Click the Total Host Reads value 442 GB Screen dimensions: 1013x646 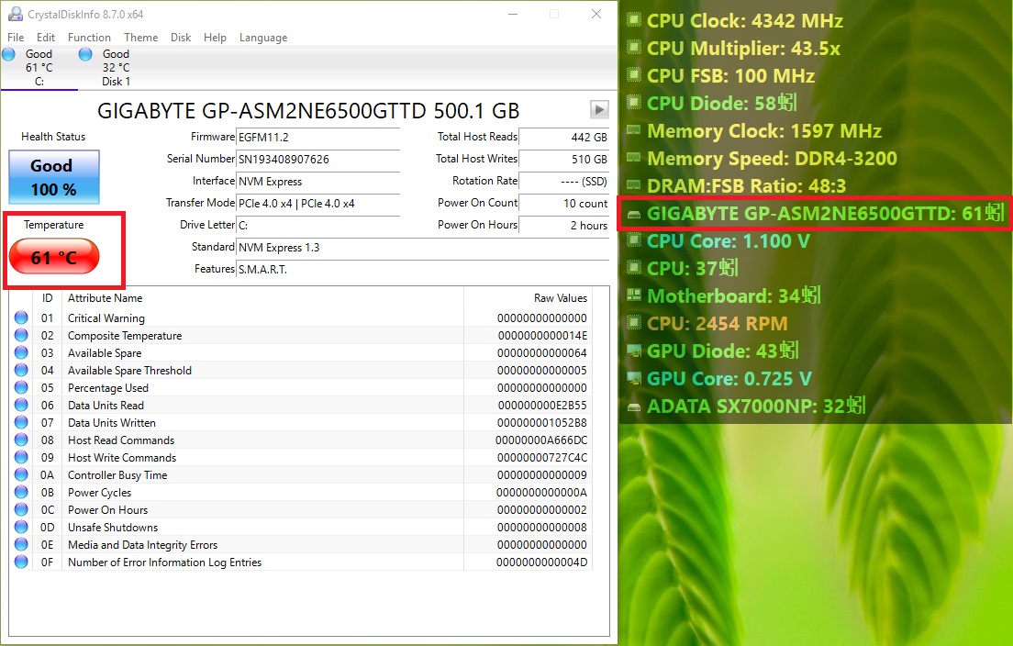point(564,137)
